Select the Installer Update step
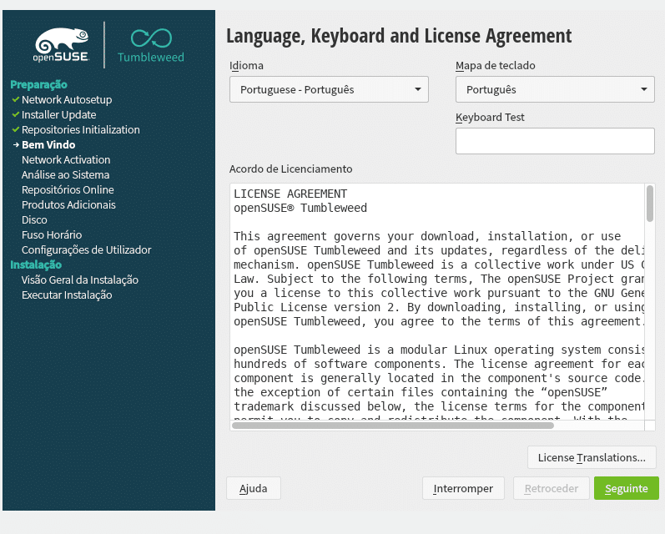 click(x=59, y=114)
